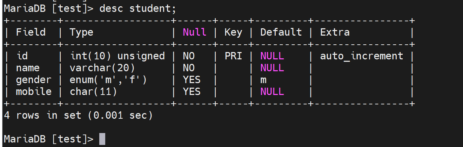Click the Field column header

[x=31, y=32]
